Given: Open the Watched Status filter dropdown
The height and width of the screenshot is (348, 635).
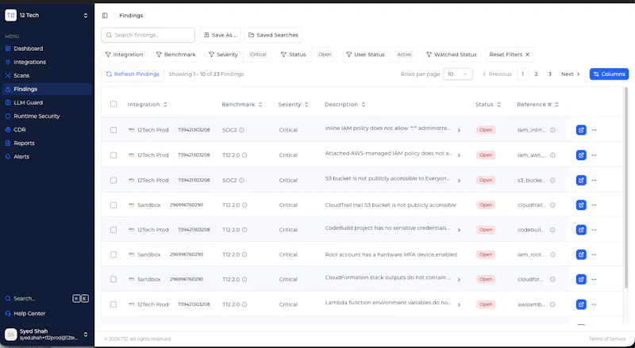Looking at the screenshot, I should pos(451,55).
